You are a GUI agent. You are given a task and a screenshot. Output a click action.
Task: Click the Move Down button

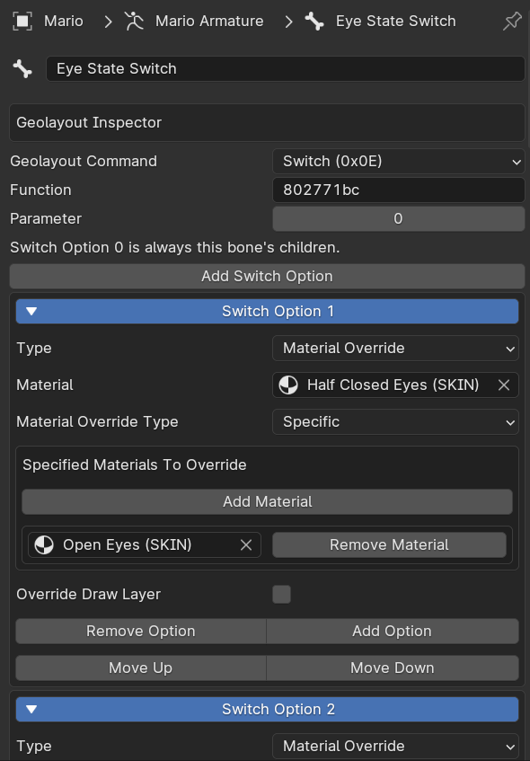coord(393,668)
